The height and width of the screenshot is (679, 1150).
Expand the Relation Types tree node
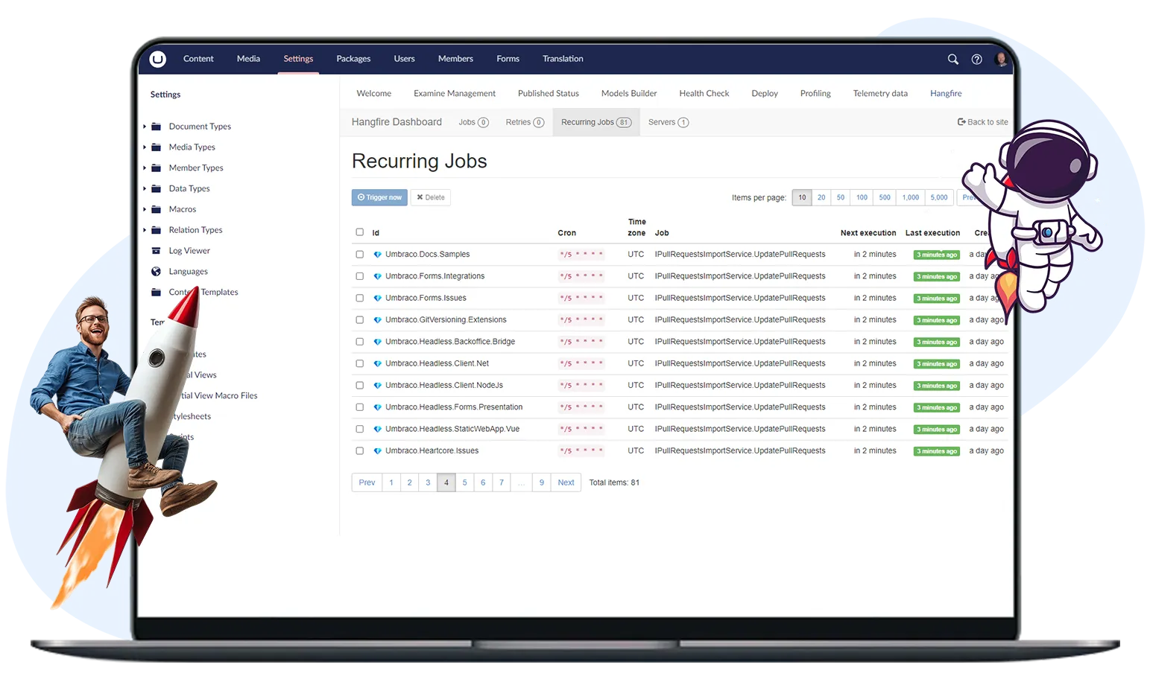pyautogui.click(x=145, y=230)
